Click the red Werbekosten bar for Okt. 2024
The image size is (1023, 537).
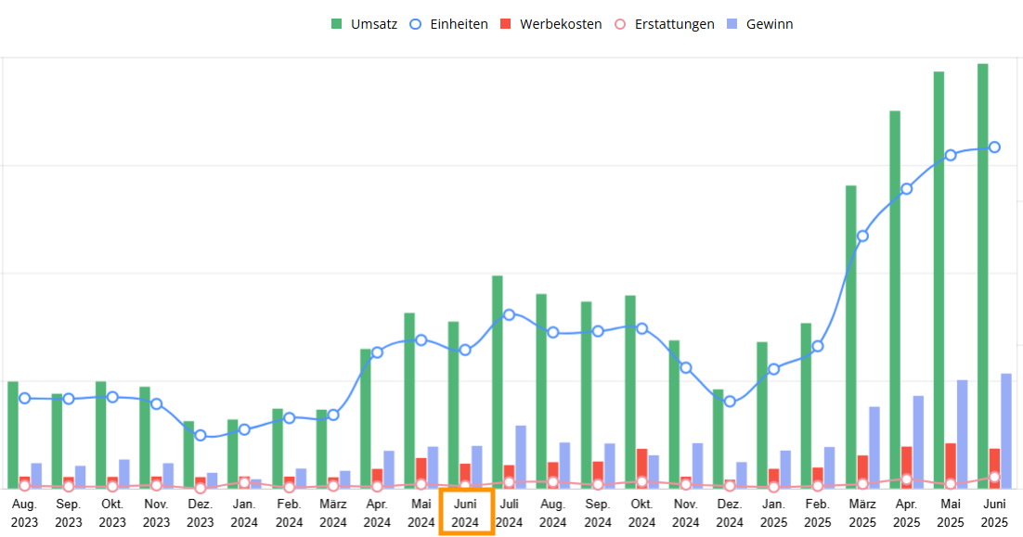pyautogui.click(x=641, y=468)
